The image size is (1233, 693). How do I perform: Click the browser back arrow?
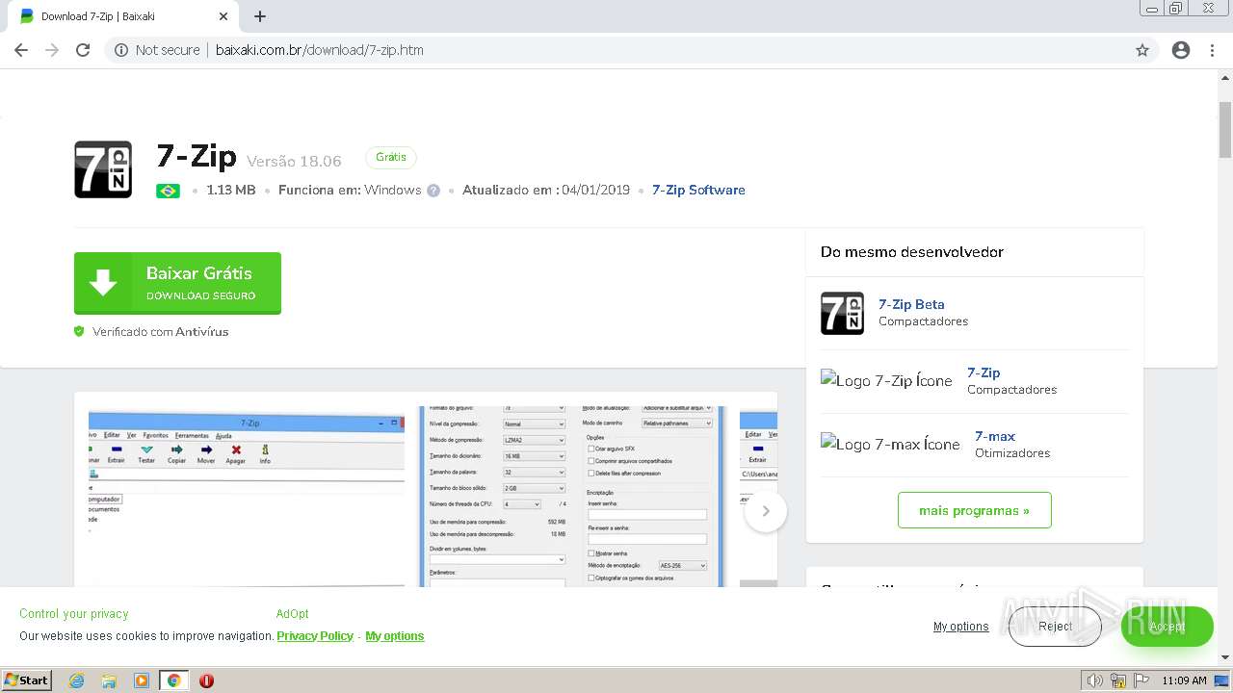pos(21,50)
